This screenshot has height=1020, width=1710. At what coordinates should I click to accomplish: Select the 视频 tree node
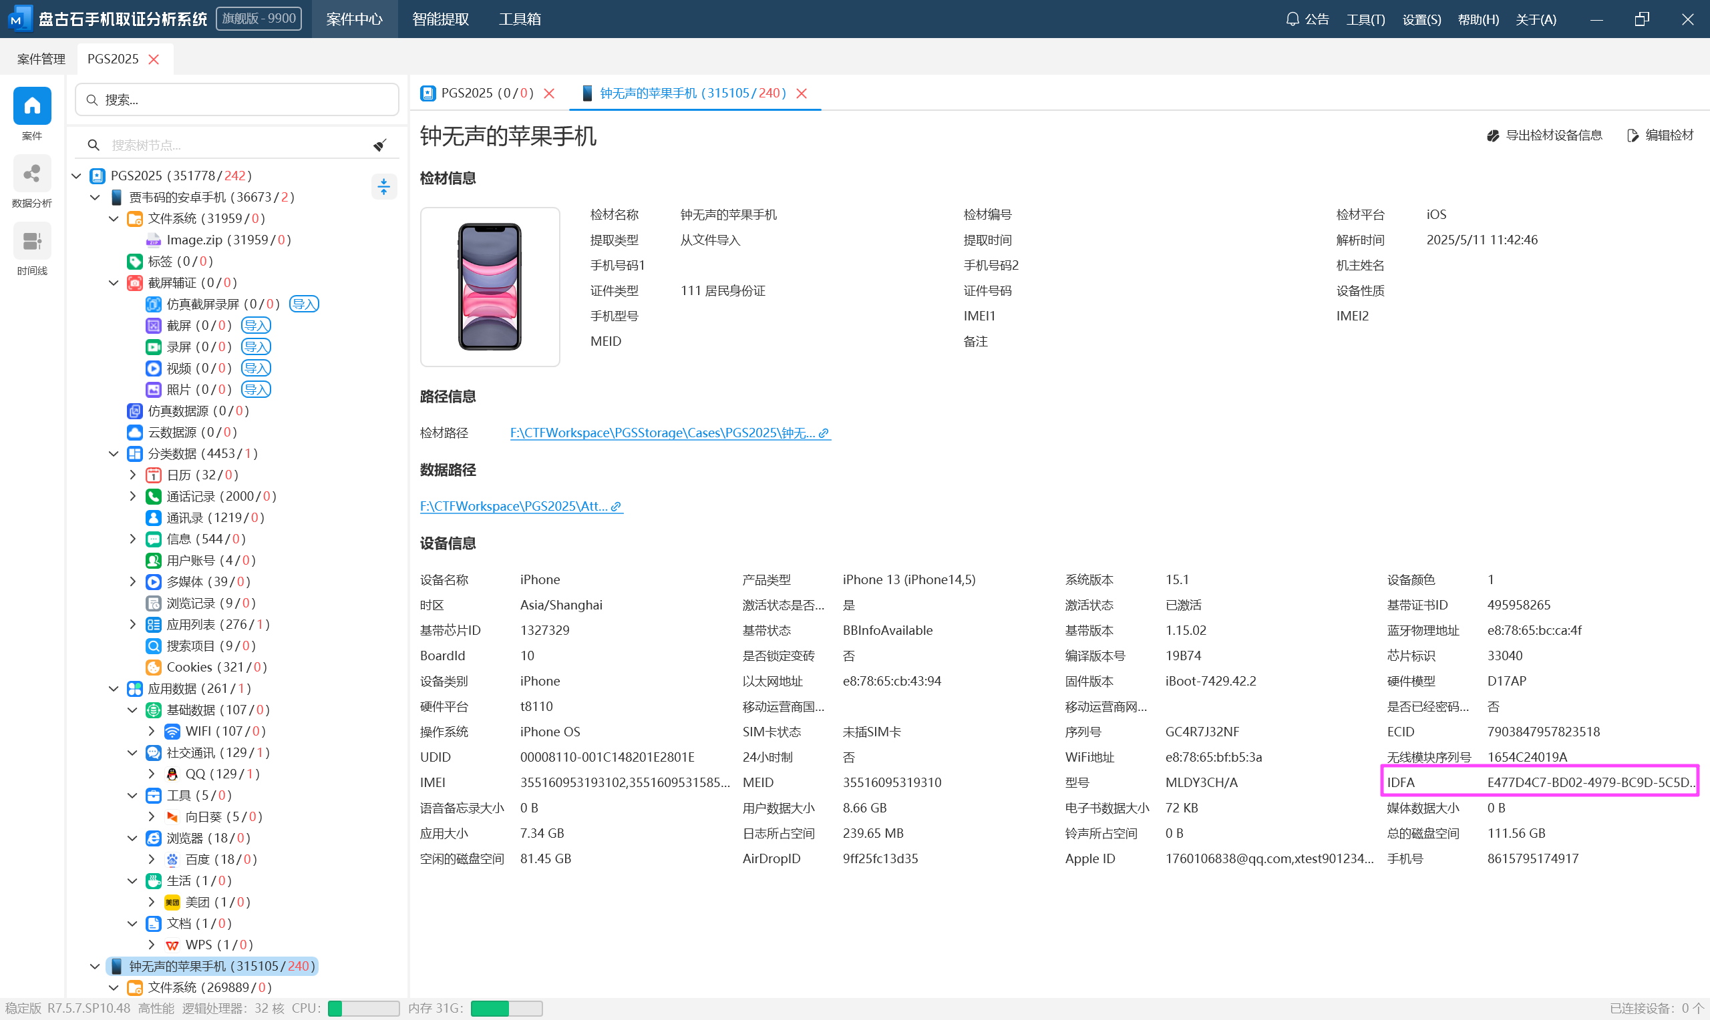[189, 368]
